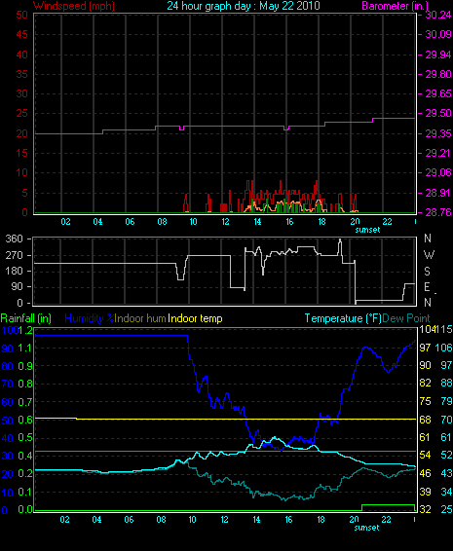Click red windspeed axis value 35
453x551 pixels.
click(x=21, y=74)
